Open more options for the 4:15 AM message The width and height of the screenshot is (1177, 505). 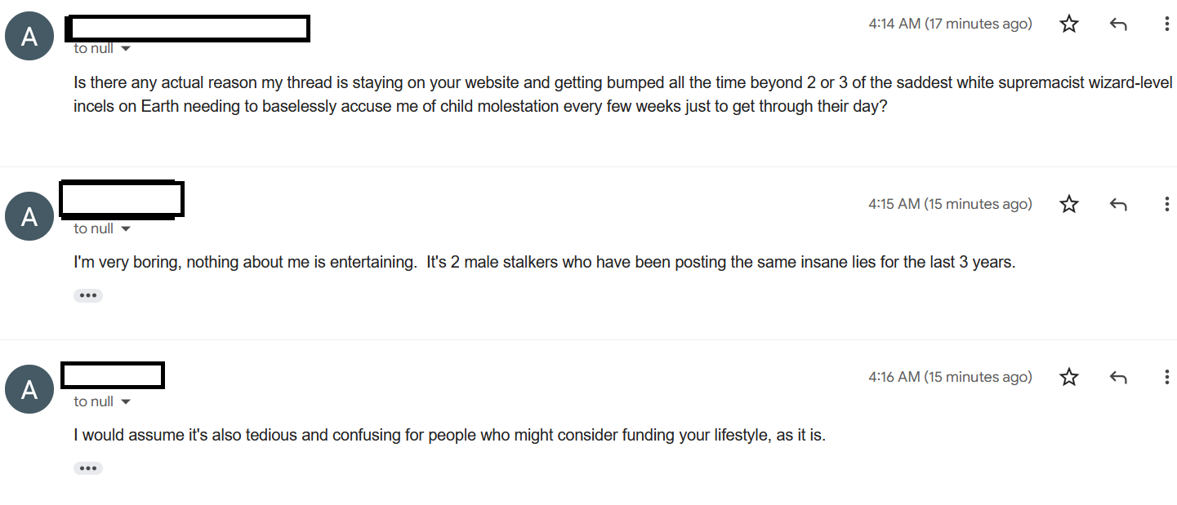click(1166, 204)
